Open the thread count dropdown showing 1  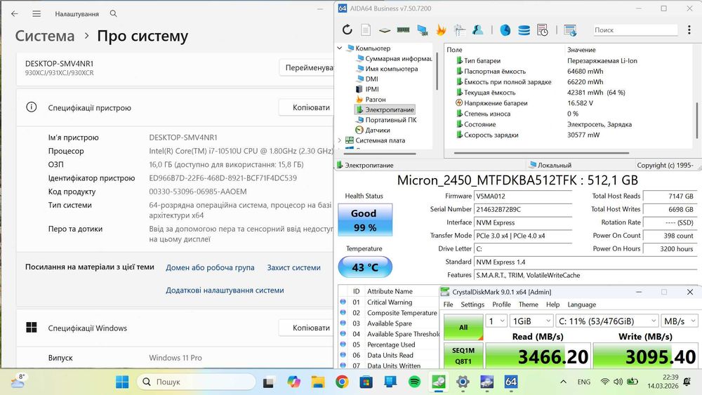[496, 321]
